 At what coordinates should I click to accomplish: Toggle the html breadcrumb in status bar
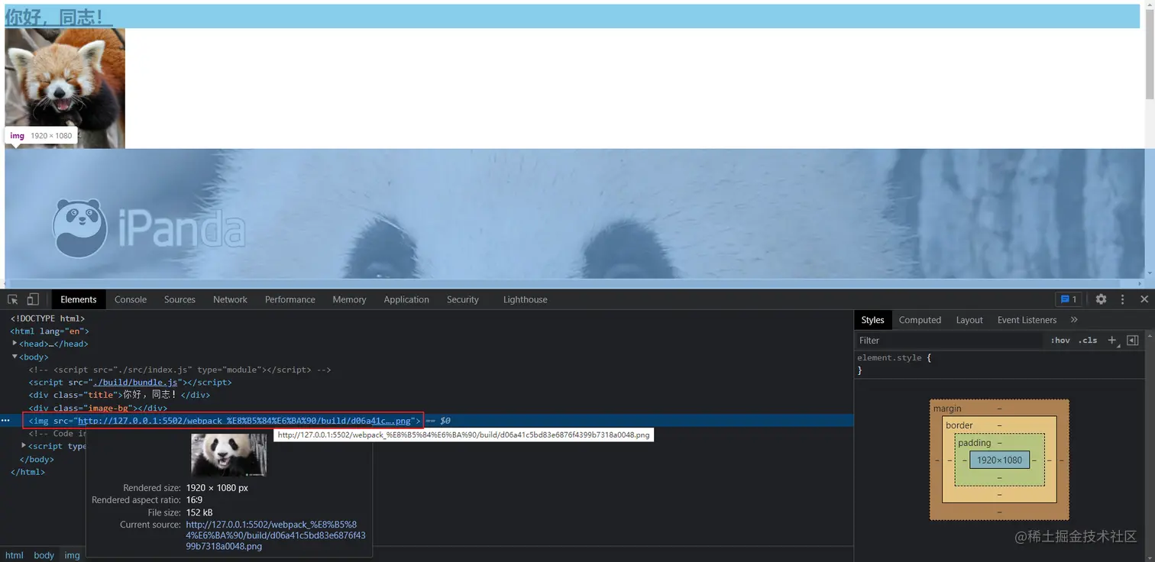14,555
